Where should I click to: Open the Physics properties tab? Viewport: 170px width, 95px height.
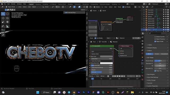pos(142,66)
